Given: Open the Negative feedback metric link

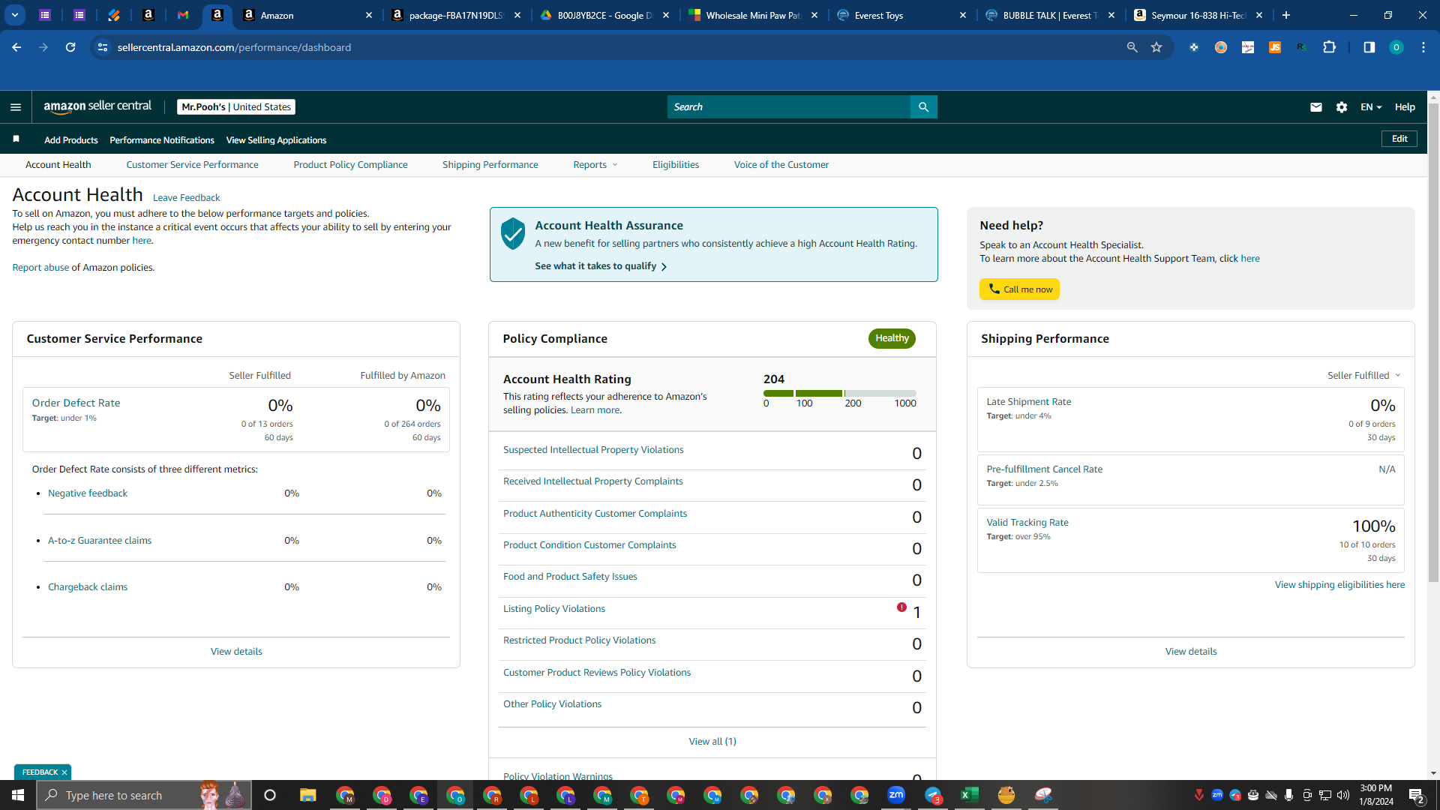Looking at the screenshot, I should coord(88,493).
